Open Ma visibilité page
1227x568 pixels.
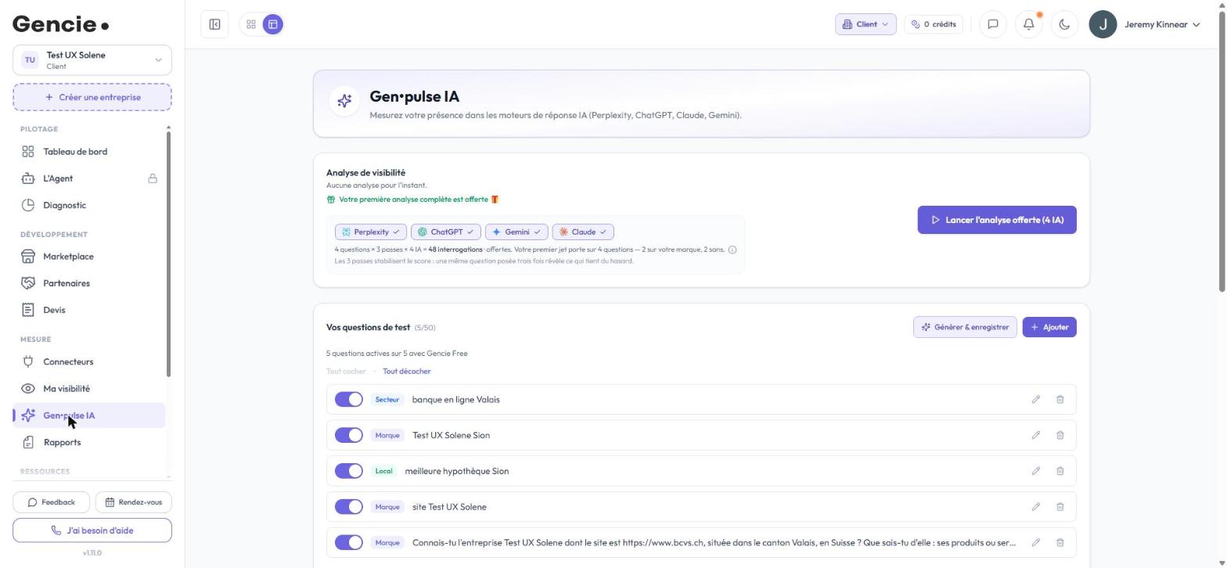click(x=89, y=389)
